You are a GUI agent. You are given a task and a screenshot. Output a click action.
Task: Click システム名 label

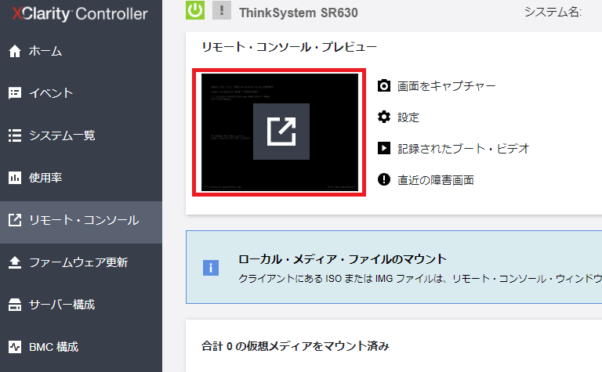tap(553, 12)
